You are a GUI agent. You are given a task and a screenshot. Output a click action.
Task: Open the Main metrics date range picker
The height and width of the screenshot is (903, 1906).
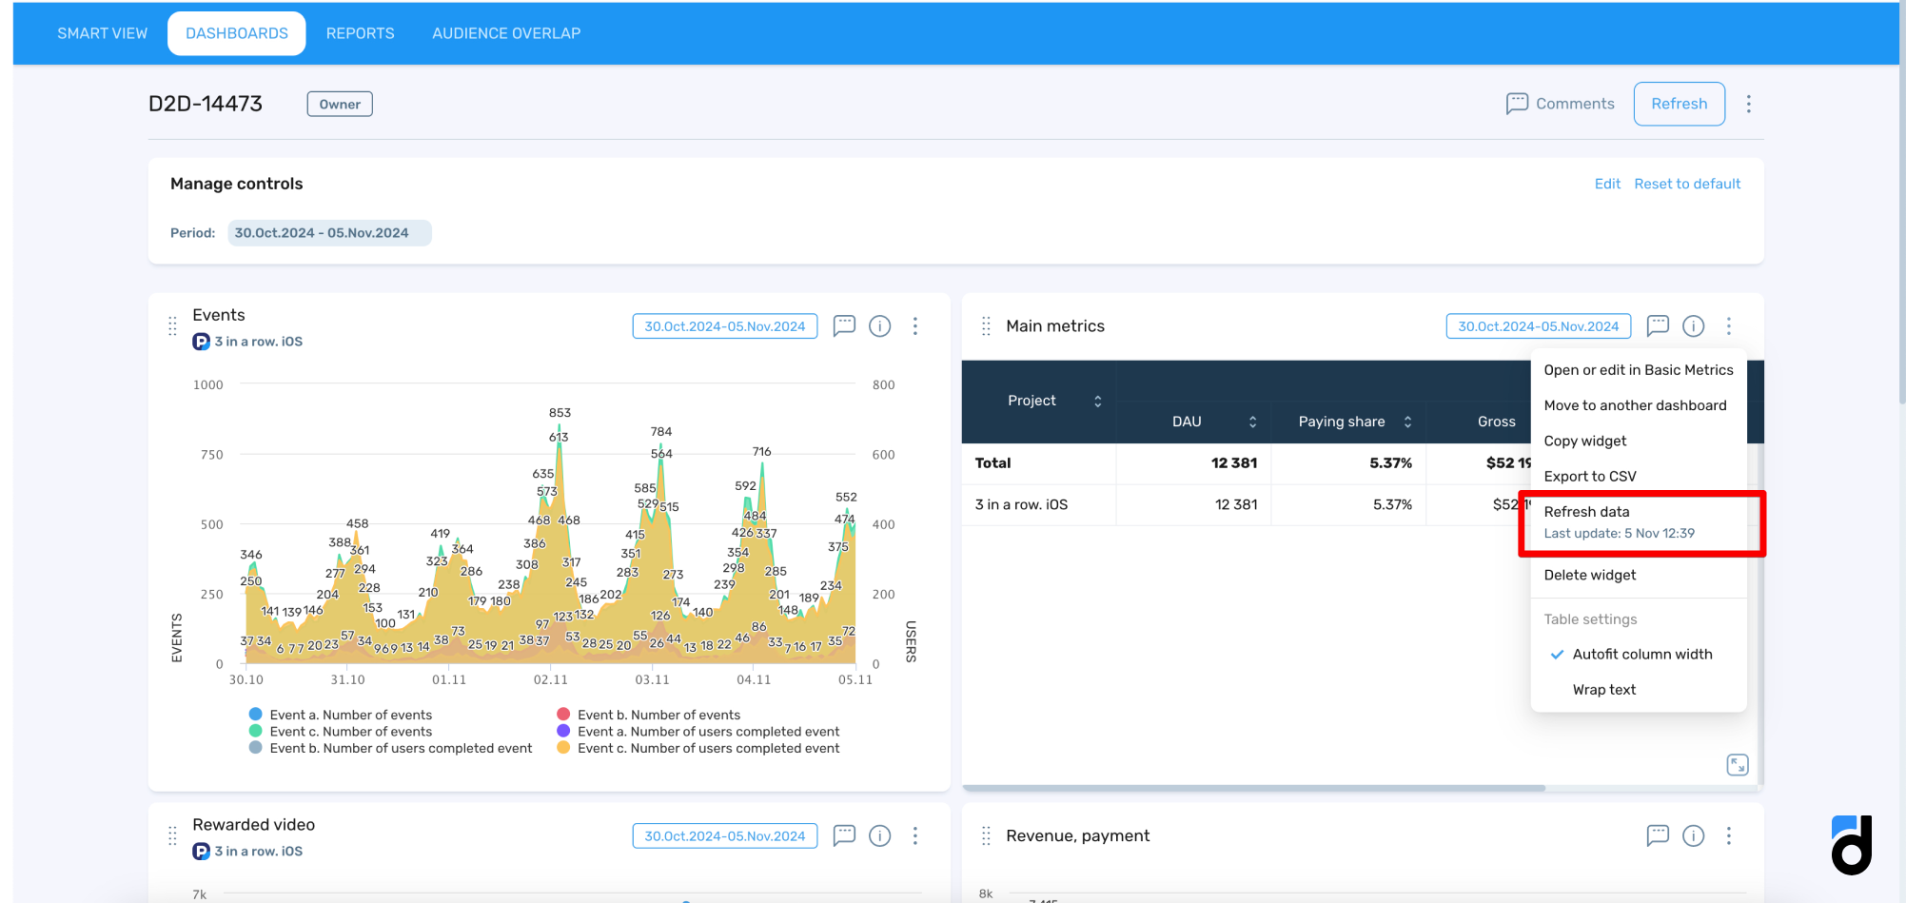[x=1538, y=325]
